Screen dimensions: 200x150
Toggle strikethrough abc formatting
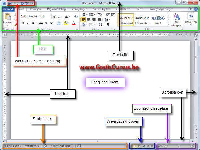pos(41,23)
